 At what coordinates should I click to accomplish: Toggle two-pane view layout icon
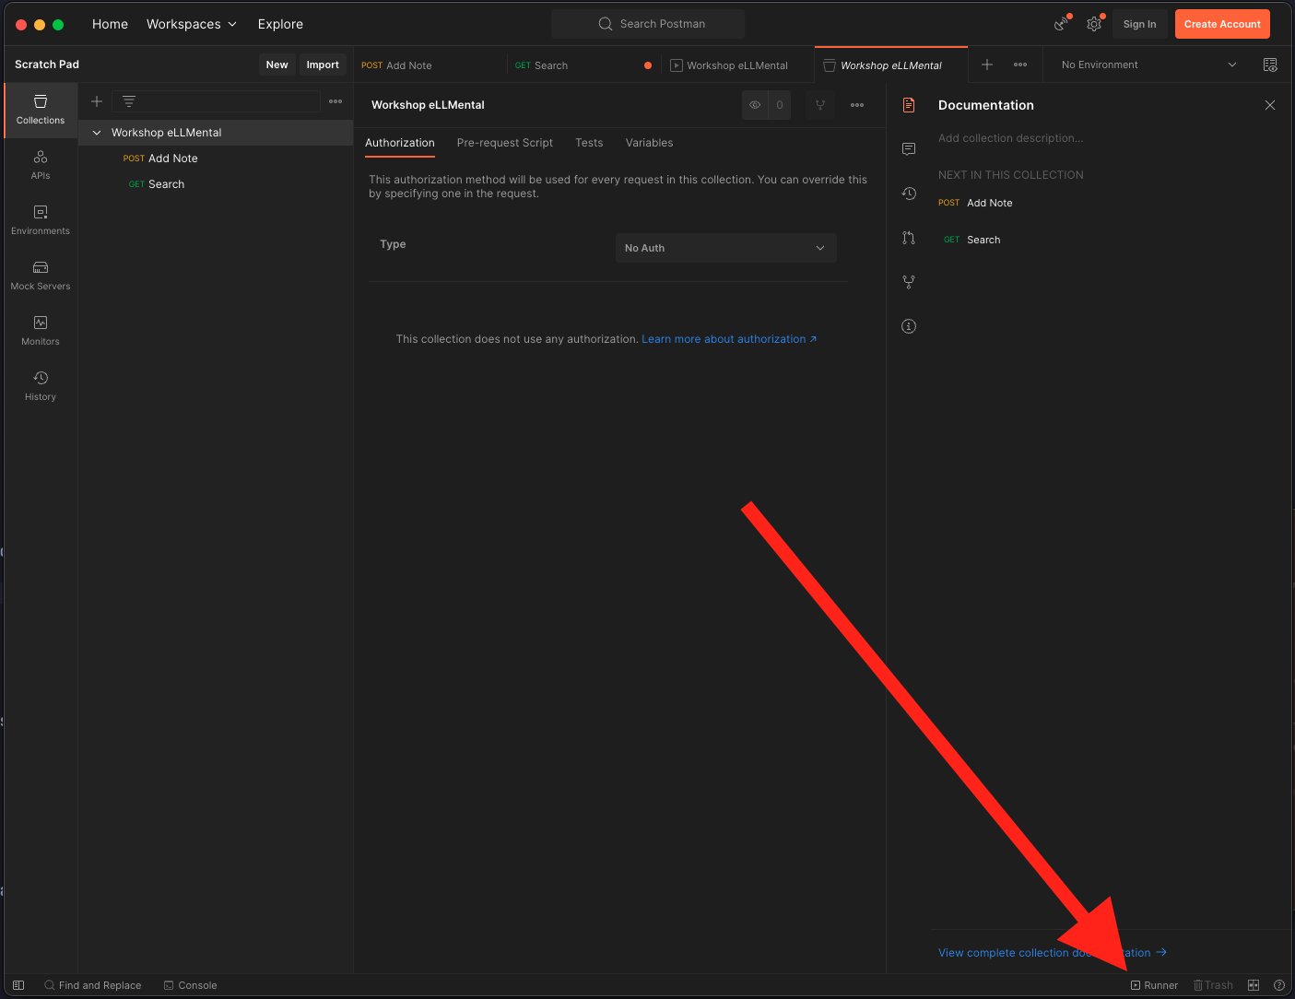tap(1254, 985)
